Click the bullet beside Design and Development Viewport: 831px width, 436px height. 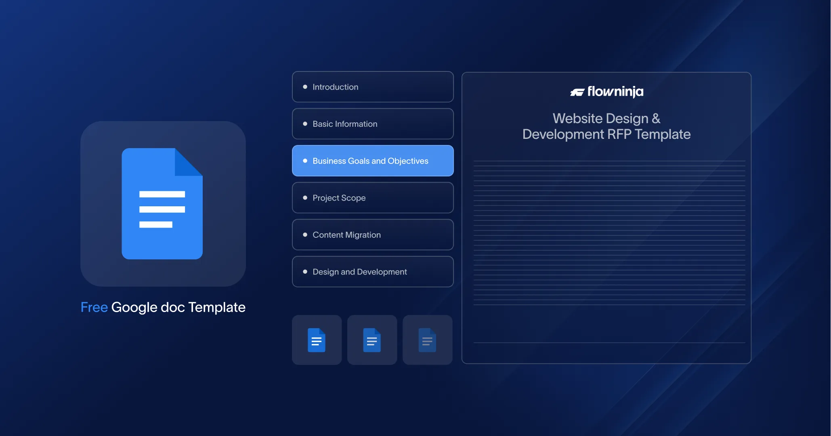(x=305, y=272)
